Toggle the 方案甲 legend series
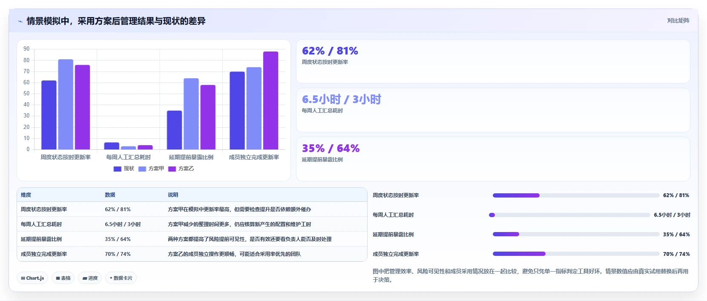The height and width of the screenshot is (301, 707). [x=151, y=169]
